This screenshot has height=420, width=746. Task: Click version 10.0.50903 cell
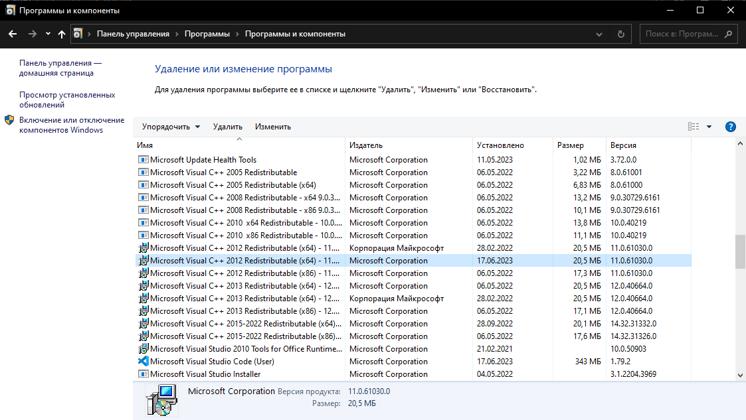[x=628, y=349]
